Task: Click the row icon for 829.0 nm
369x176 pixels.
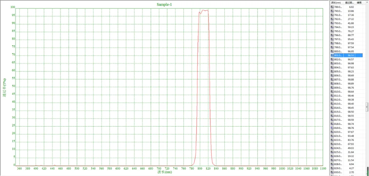Action: click(x=332, y=168)
